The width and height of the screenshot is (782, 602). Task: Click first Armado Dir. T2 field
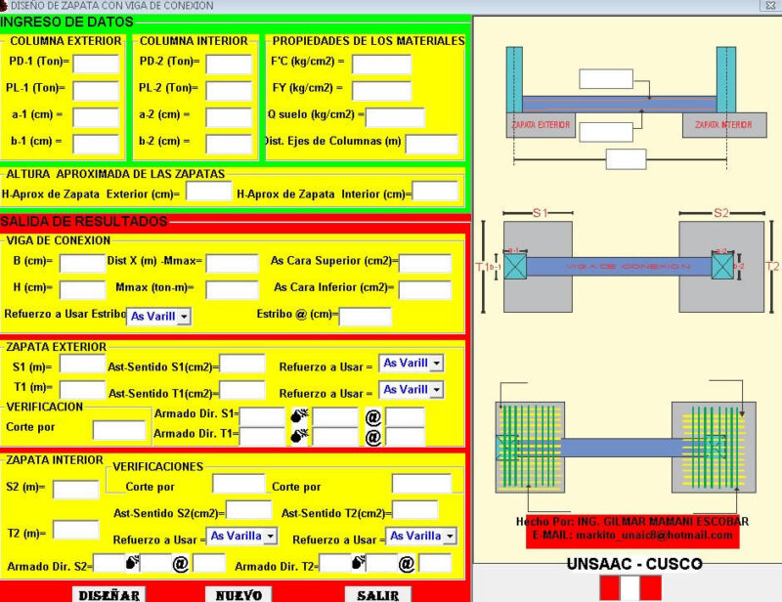[x=335, y=563]
